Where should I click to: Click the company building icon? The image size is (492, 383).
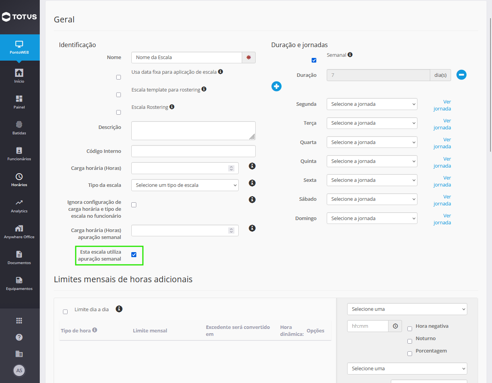19,354
